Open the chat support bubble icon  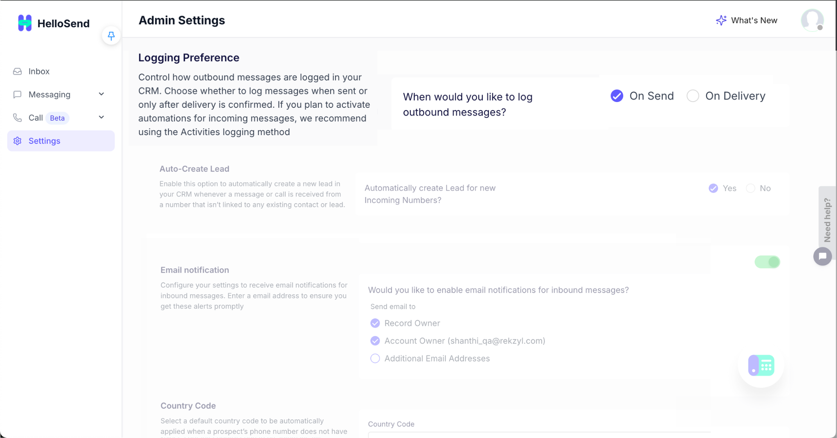point(822,256)
